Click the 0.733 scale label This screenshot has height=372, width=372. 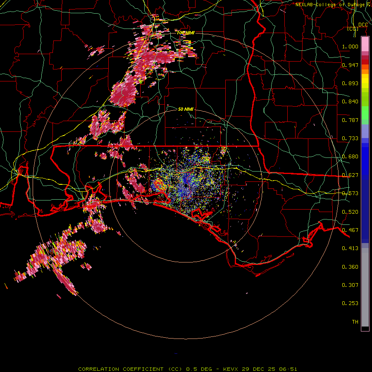(350, 138)
